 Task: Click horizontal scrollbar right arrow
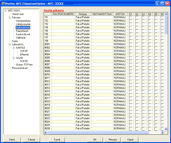coord(162,132)
